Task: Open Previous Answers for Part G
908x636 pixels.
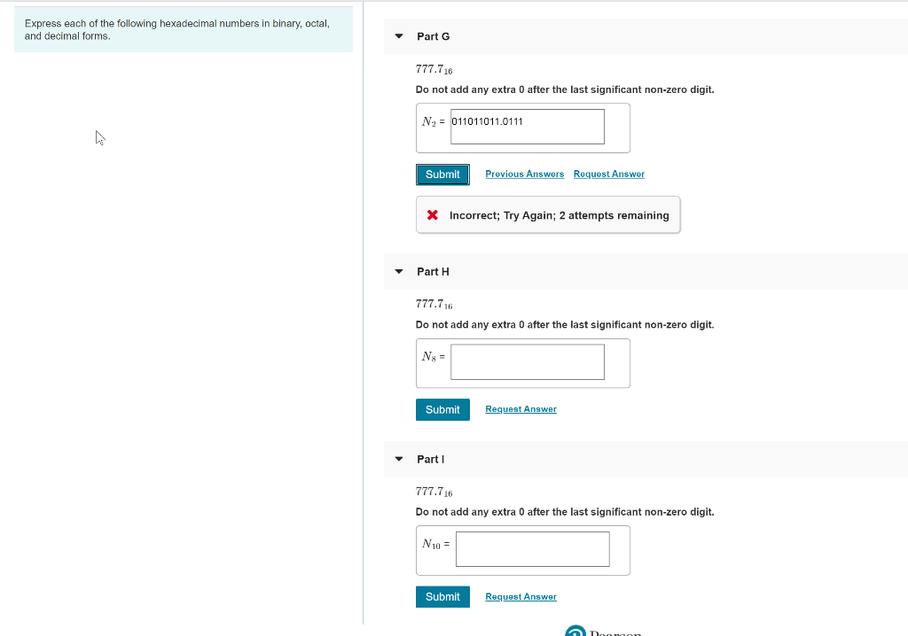Action: pyautogui.click(x=524, y=174)
